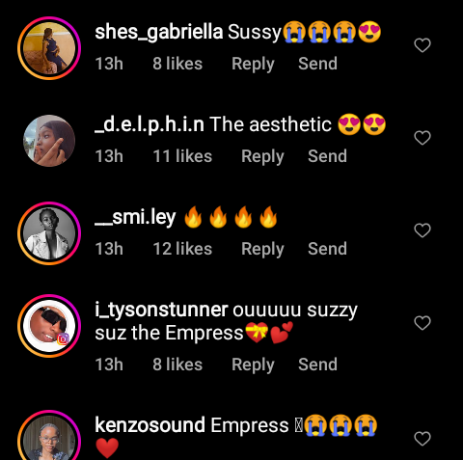The height and width of the screenshot is (460, 463).
Task: Open shes_gabriella's profile picture story
Action: point(49,48)
